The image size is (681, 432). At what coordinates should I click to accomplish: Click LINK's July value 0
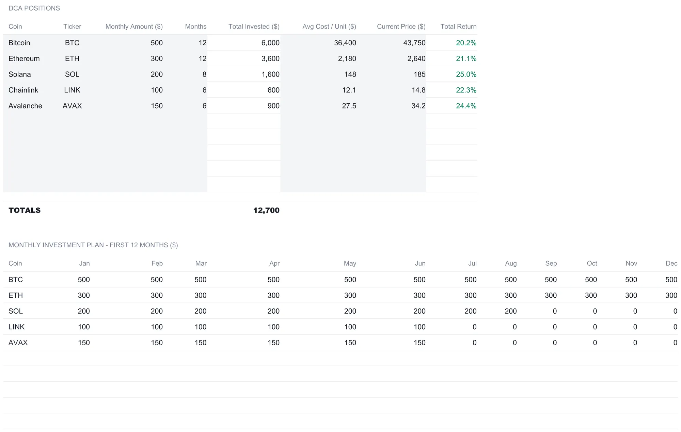point(475,327)
